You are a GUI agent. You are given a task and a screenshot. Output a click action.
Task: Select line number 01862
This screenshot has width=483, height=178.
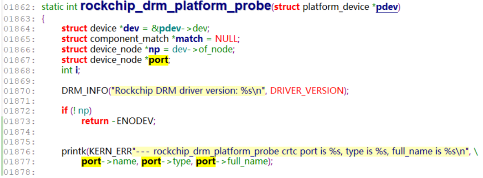[19, 8]
